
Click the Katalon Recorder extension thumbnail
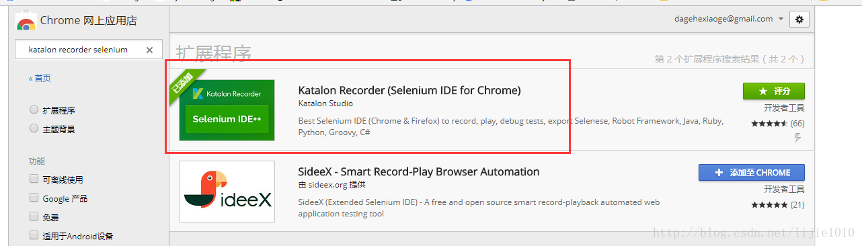tap(227, 110)
